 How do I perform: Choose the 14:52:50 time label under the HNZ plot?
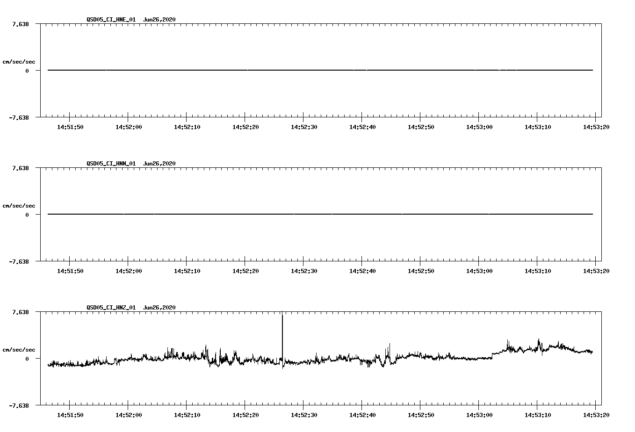421,415
